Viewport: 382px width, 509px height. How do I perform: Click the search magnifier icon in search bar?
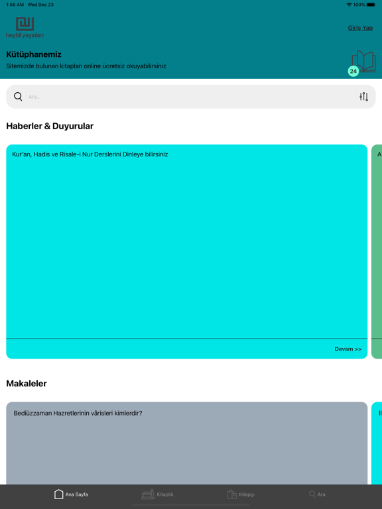(18, 96)
